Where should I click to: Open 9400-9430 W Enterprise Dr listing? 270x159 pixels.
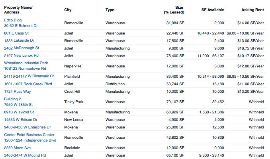27,127
